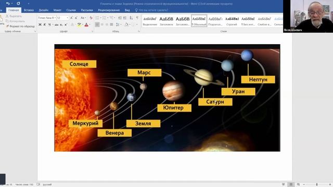Repeat the last action with redo icon
This screenshot has width=333, height=187.
click(18, 4)
